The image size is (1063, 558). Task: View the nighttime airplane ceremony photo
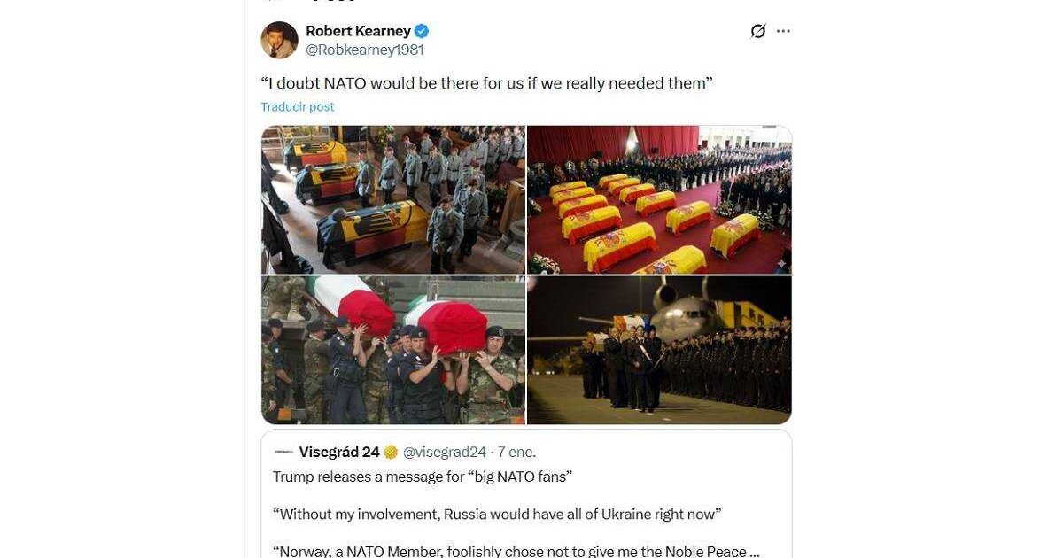pyautogui.click(x=659, y=350)
